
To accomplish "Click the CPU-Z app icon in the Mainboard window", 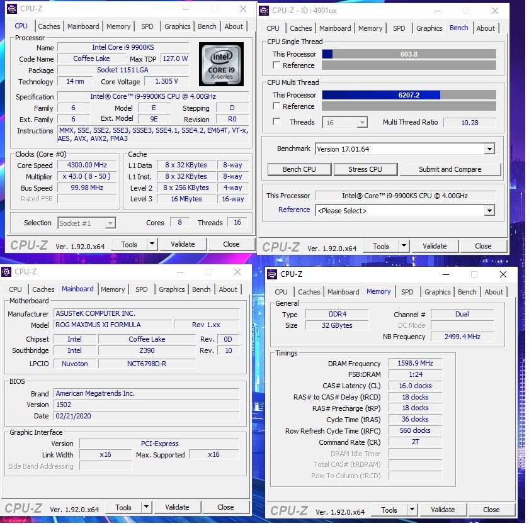I will [x=6, y=272].
